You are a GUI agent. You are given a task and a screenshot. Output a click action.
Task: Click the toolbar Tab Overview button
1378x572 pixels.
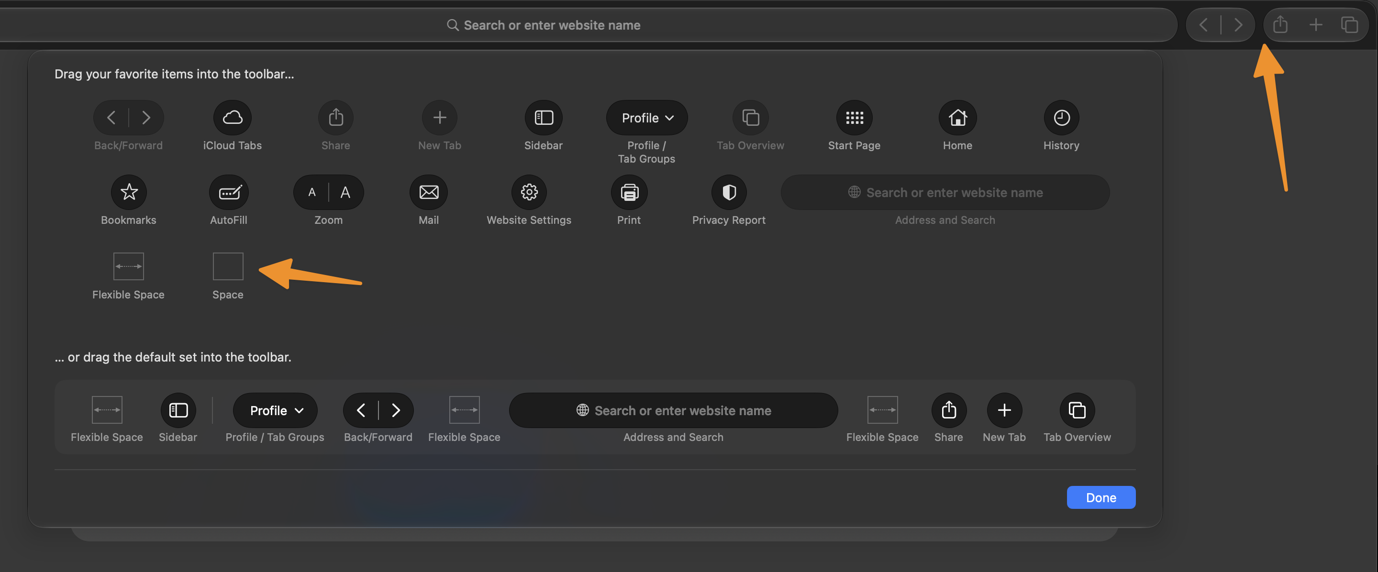click(x=1349, y=24)
